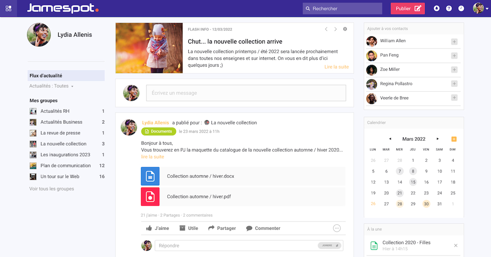Open the Plan de communication group
This screenshot has width=491, height=257.
65,166
